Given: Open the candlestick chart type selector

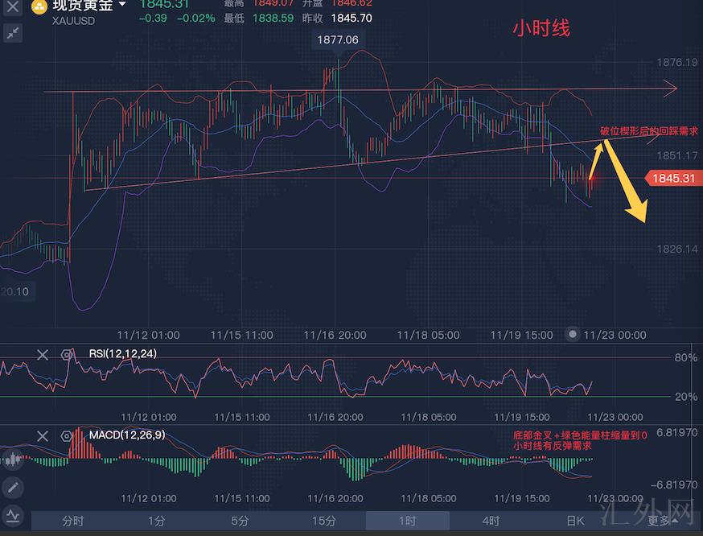Looking at the screenshot, I should (12, 460).
